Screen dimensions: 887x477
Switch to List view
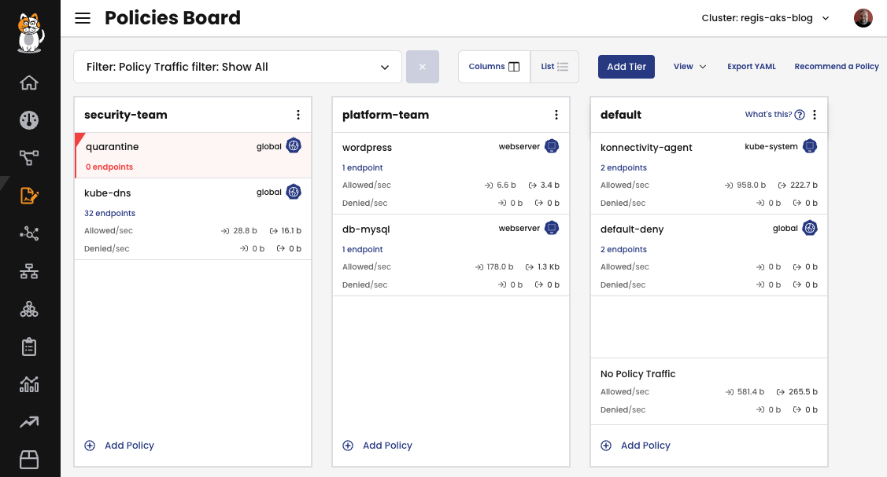pyautogui.click(x=554, y=67)
